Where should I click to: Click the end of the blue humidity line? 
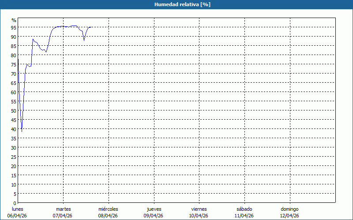click(x=91, y=27)
